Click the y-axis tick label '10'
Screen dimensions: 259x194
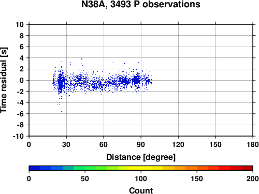(x=20, y=24)
